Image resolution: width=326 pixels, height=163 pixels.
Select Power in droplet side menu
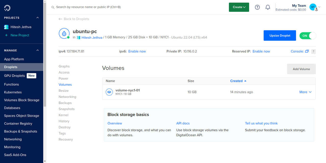63,79
